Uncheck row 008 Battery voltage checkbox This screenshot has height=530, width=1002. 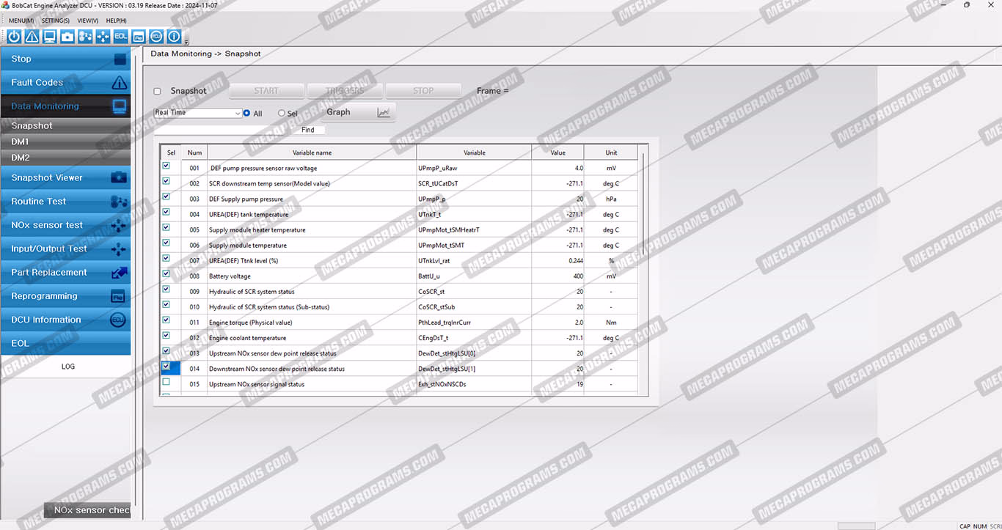pos(166,273)
